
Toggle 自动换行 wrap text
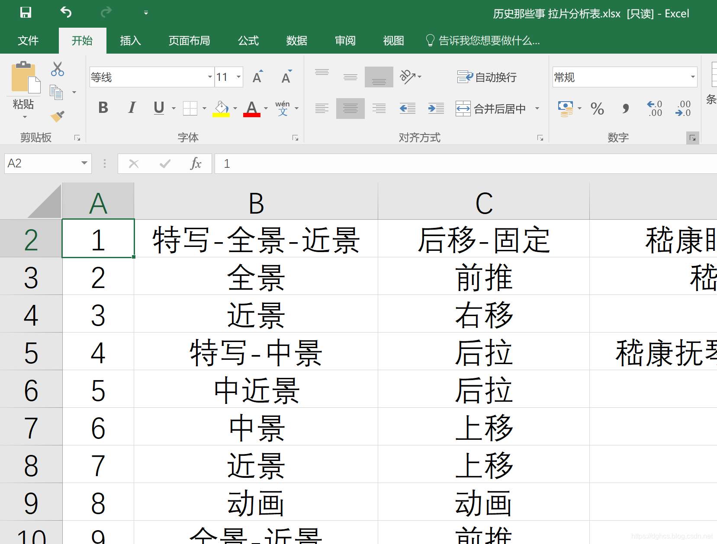coord(487,77)
